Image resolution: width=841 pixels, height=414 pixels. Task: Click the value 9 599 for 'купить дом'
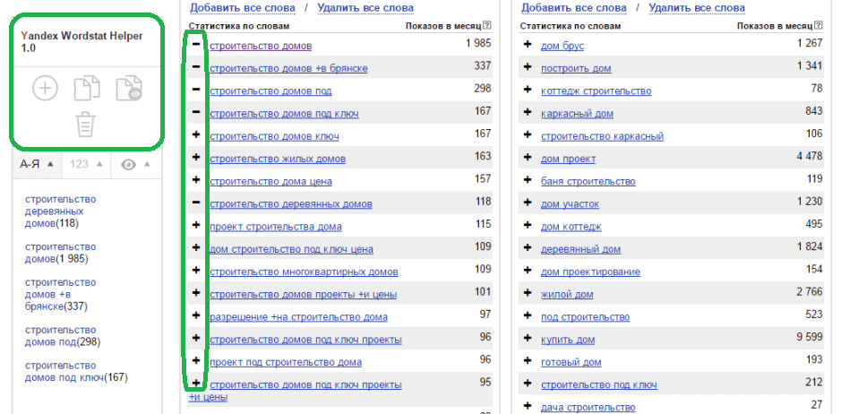click(810, 337)
